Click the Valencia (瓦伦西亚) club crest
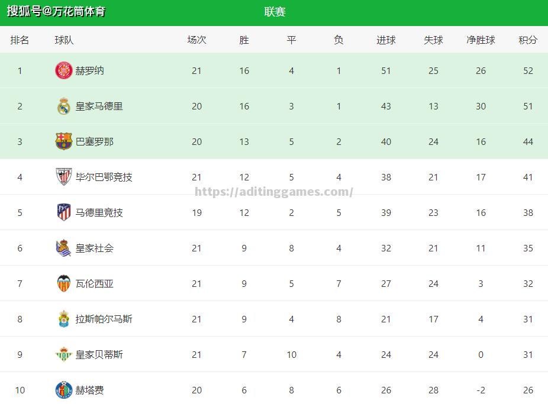 pos(63,284)
